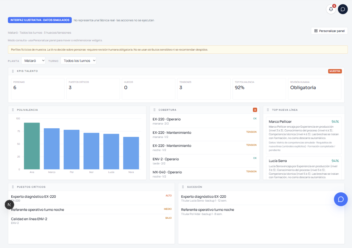
Task: Click the Revisión Humana Obligatoria KPI card
Action: pos(315,89)
